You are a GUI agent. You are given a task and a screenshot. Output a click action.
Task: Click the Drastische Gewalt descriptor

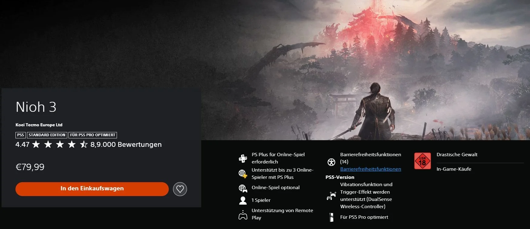457,154
